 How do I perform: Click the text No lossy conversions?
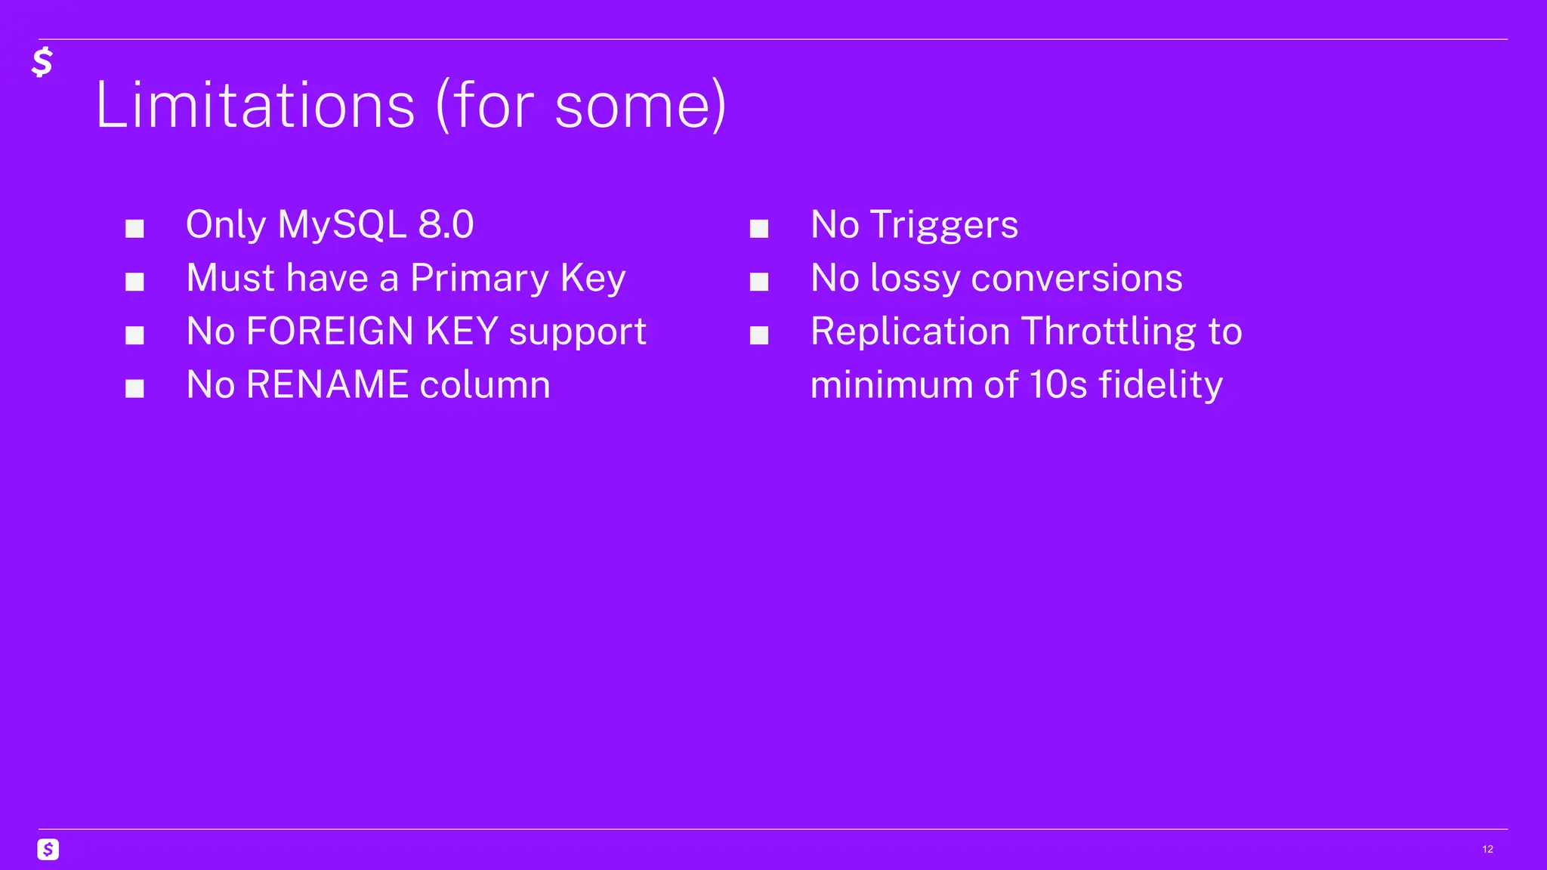pyautogui.click(x=996, y=278)
